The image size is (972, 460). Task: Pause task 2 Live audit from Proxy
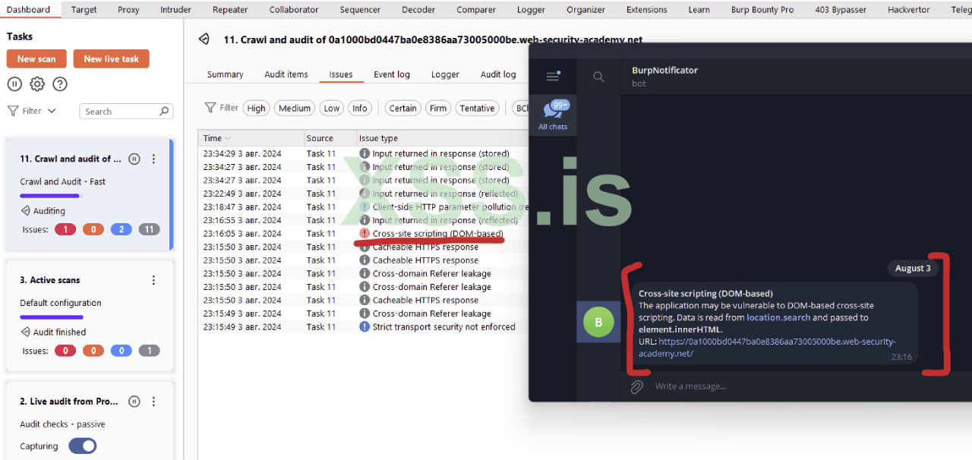coord(134,401)
